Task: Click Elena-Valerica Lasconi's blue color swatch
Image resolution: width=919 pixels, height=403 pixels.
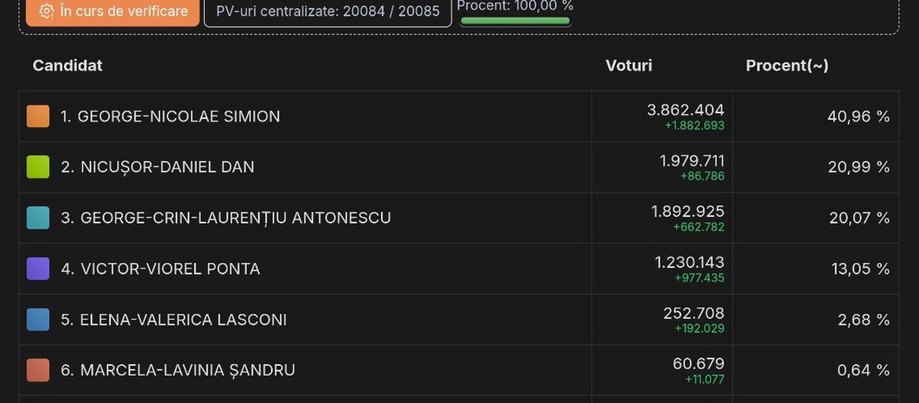Action: click(x=38, y=320)
